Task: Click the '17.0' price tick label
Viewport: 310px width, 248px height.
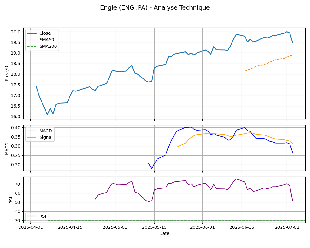Action: 16,95
